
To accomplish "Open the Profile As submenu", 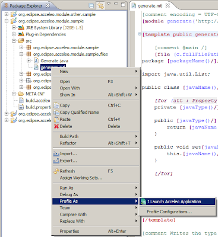I will (96, 201).
